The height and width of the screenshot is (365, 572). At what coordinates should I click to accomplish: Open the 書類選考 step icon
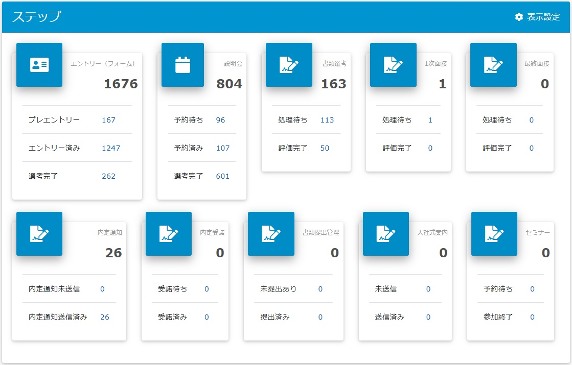pos(289,65)
